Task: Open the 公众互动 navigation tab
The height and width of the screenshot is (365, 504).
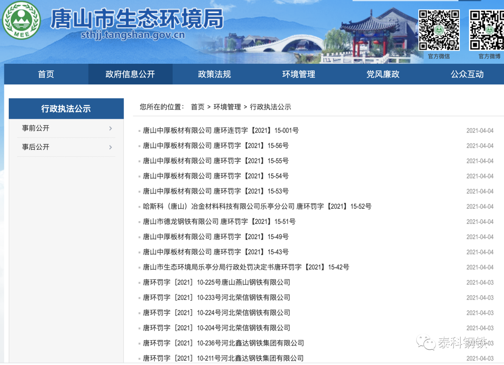Action: 467,74
